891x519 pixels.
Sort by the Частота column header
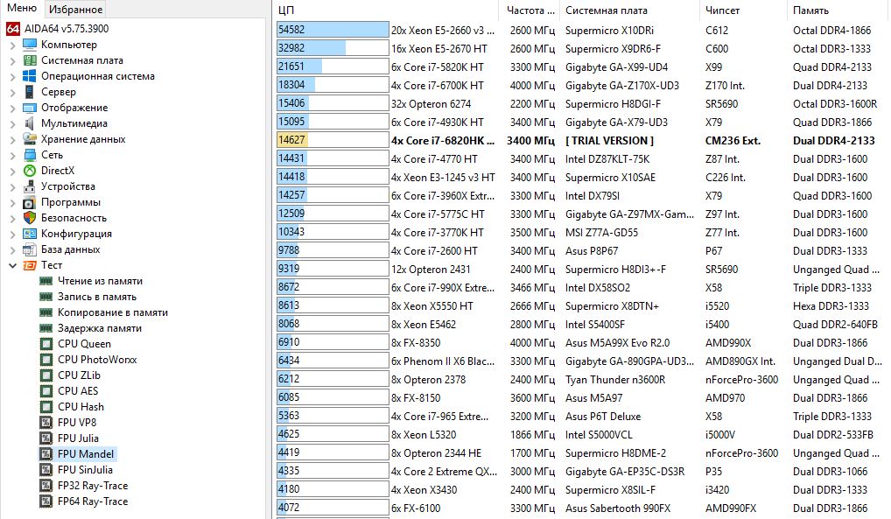pyautogui.click(x=530, y=11)
